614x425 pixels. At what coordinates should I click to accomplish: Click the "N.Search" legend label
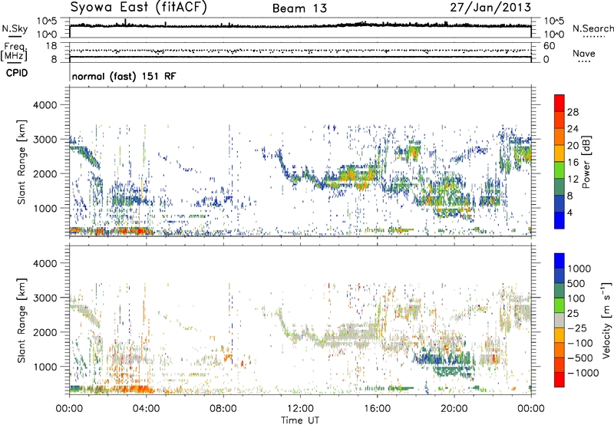coord(593,28)
